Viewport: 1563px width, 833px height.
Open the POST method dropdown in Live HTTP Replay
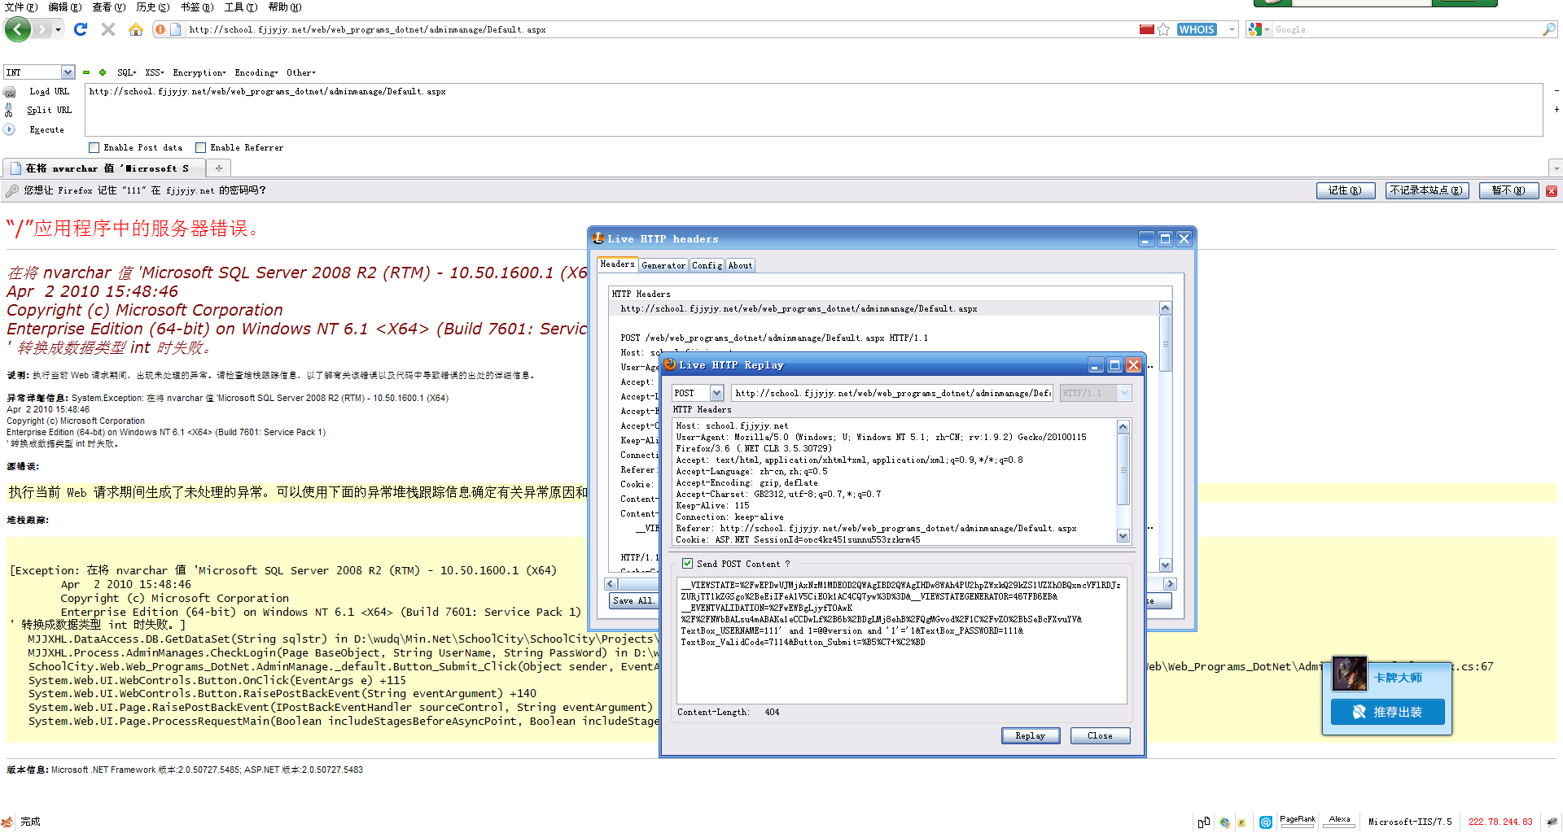[x=716, y=393]
